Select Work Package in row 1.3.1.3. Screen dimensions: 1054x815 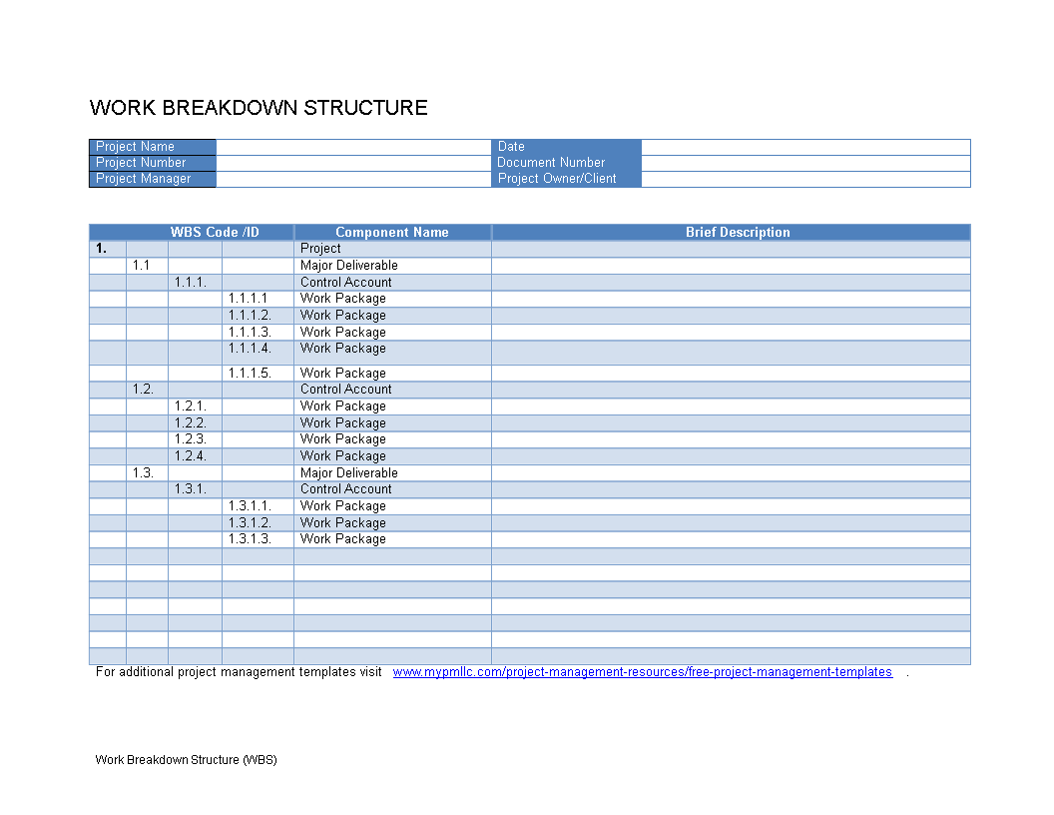coord(392,539)
